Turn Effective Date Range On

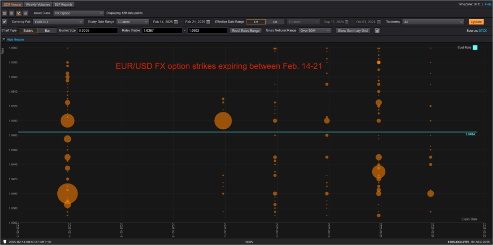tap(275, 22)
